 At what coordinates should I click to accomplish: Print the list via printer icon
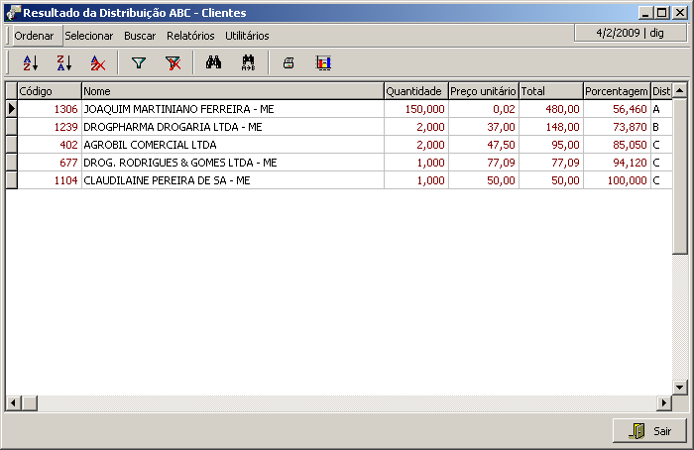pos(289,63)
